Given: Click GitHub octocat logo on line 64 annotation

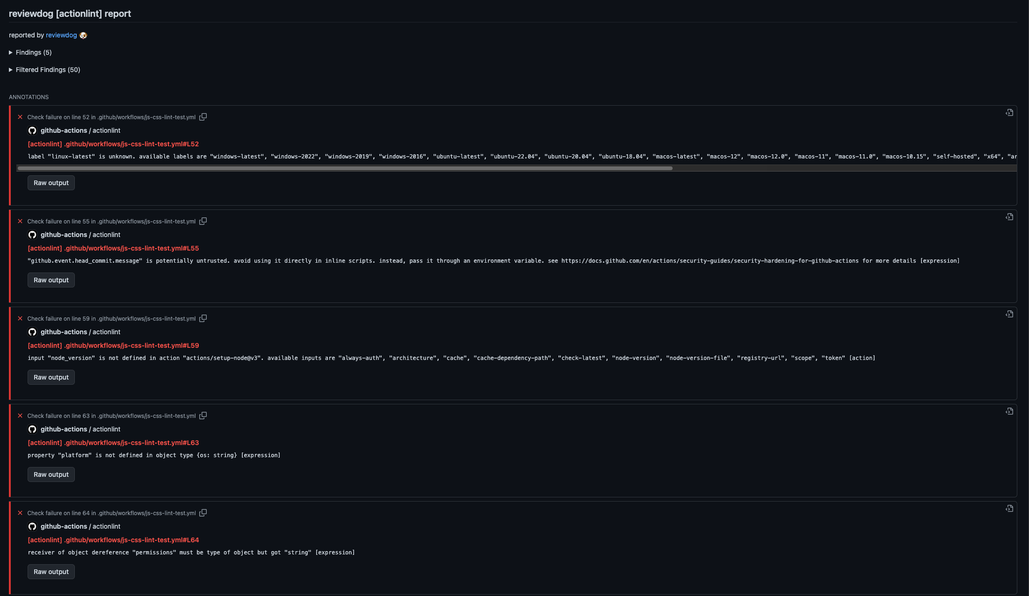Looking at the screenshot, I should pyautogui.click(x=32, y=526).
